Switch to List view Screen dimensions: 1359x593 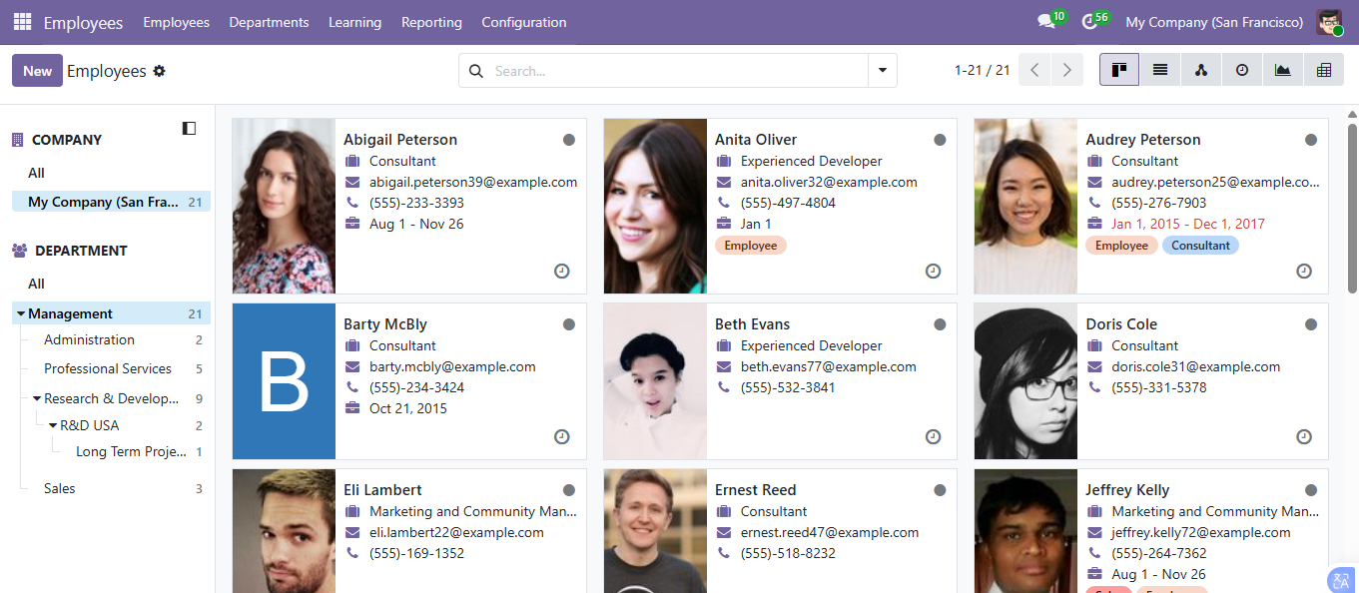[x=1160, y=70]
